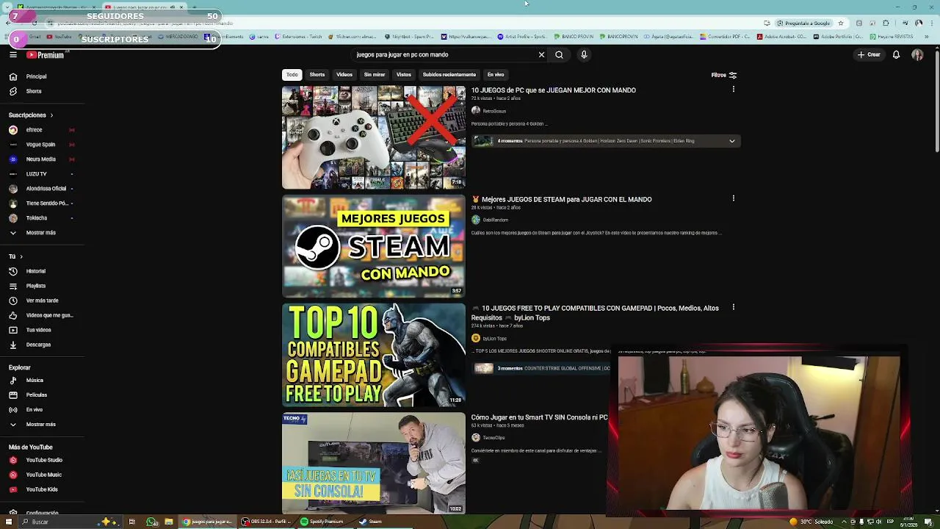
Task: Select the En vivo filter chip
Action: coord(496,74)
